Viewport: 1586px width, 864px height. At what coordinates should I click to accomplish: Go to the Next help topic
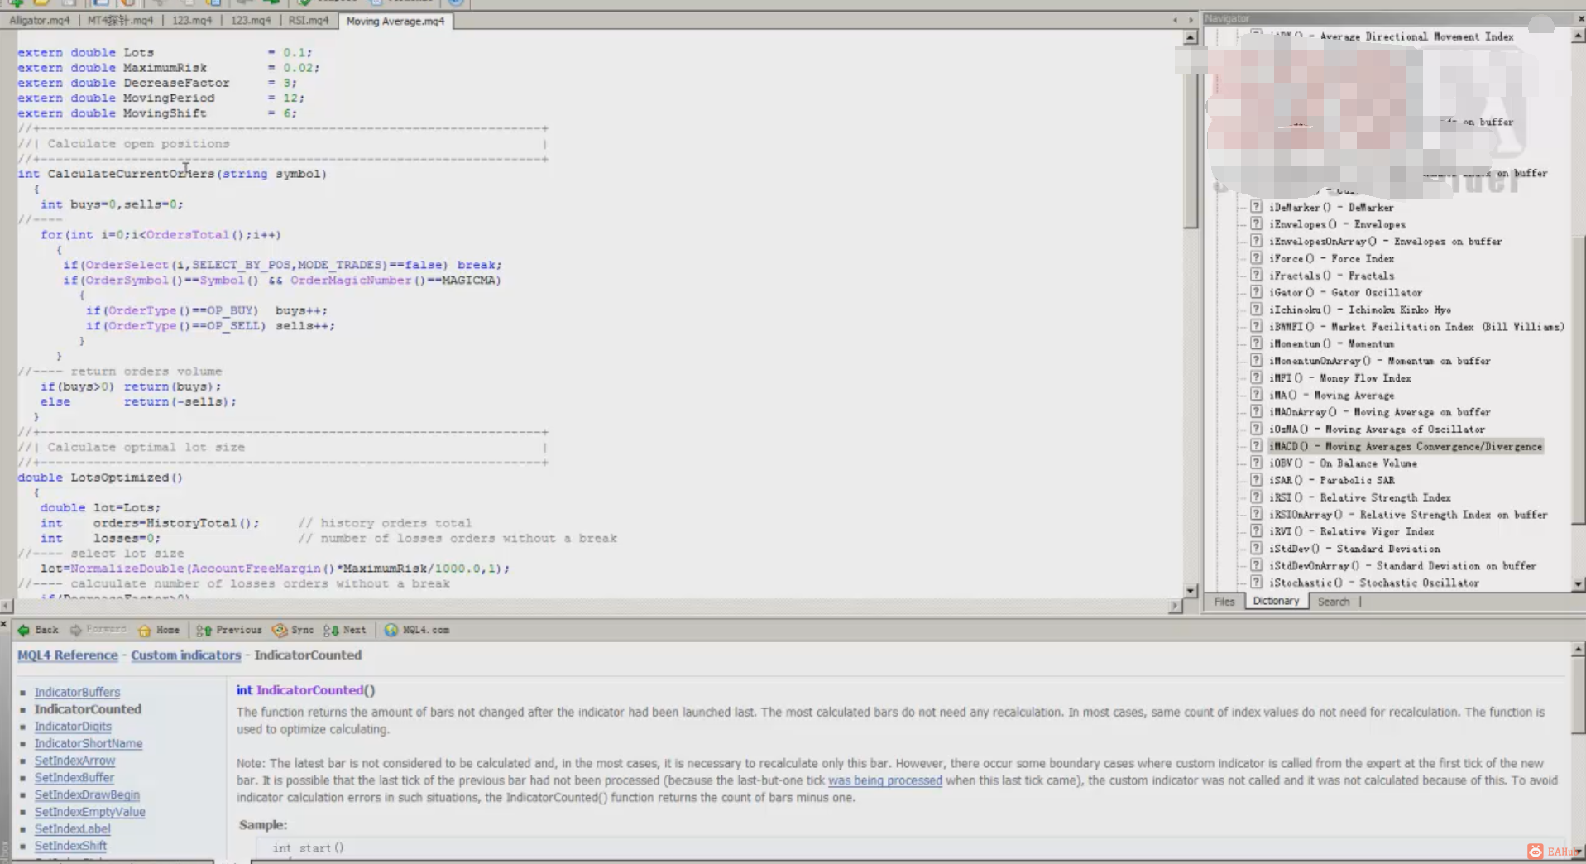pos(345,630)
